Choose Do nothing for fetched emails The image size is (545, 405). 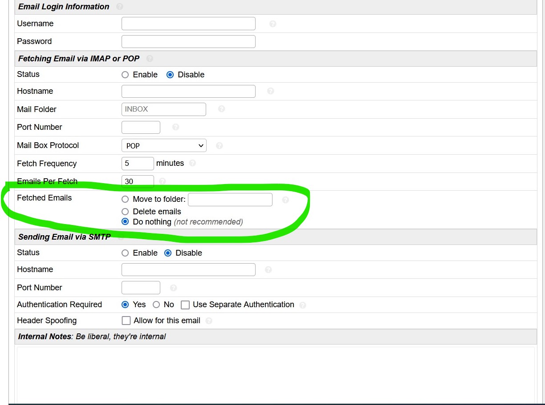coord(125,221)
